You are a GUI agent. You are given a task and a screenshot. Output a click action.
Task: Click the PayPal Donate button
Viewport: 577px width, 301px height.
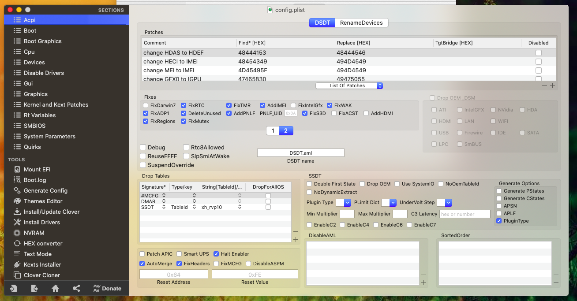pos(107,288)
